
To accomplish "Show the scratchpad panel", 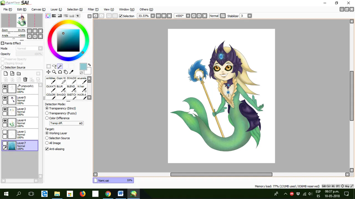I will click(78, 16).
